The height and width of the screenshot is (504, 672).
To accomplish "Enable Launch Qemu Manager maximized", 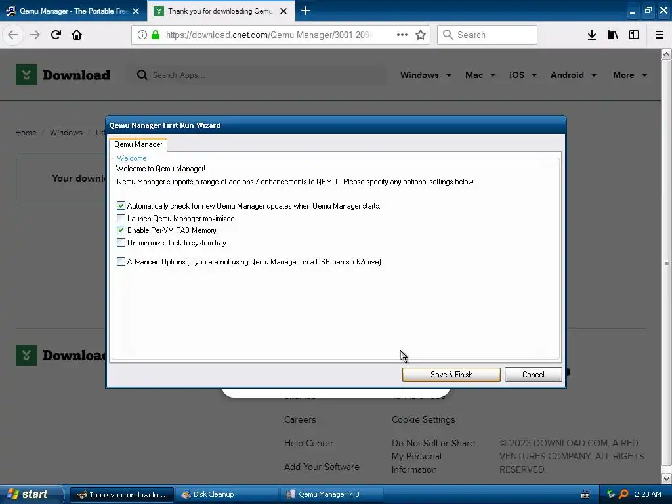I will tap(121, 218).
